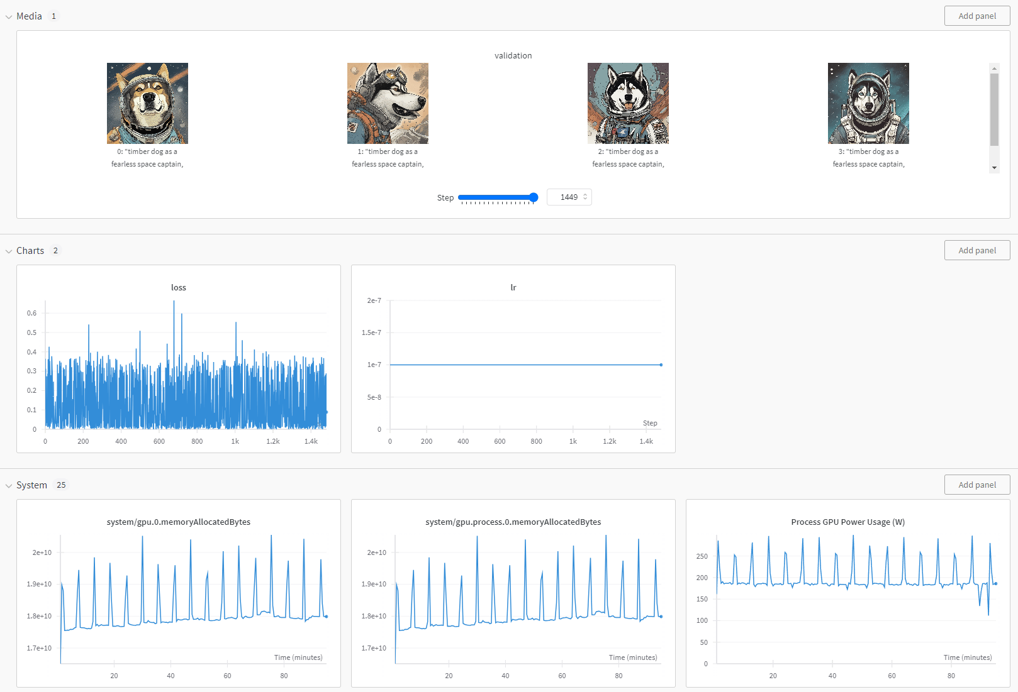Click the step field spinner arrows

point(585,197)
